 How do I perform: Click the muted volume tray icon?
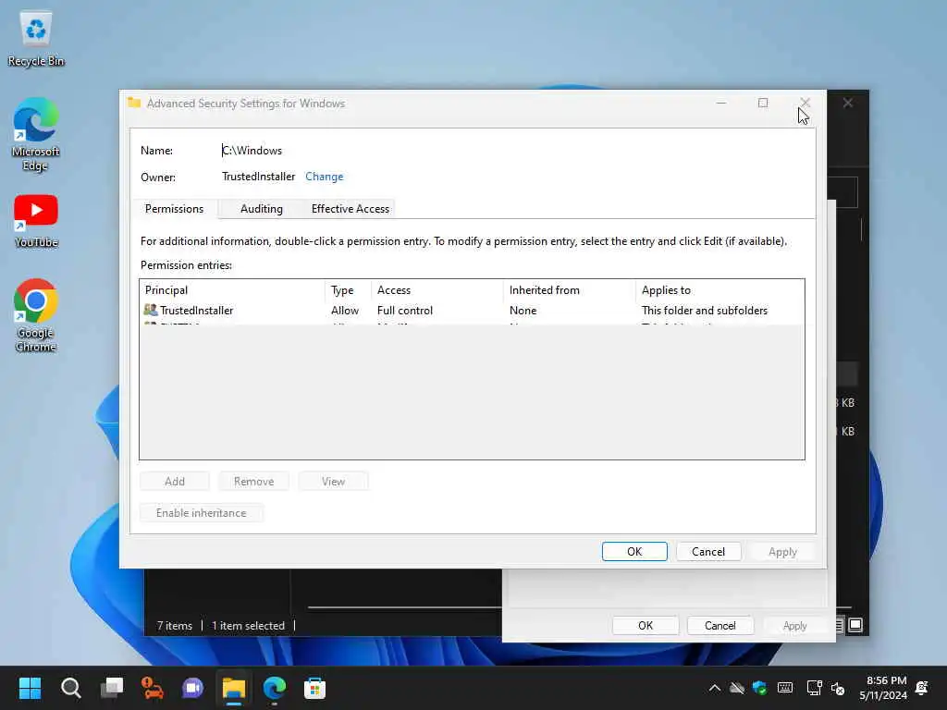point(838,688)
